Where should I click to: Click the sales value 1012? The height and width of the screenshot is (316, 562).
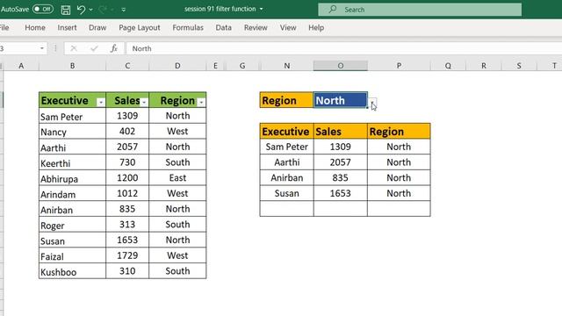(127, 194)
